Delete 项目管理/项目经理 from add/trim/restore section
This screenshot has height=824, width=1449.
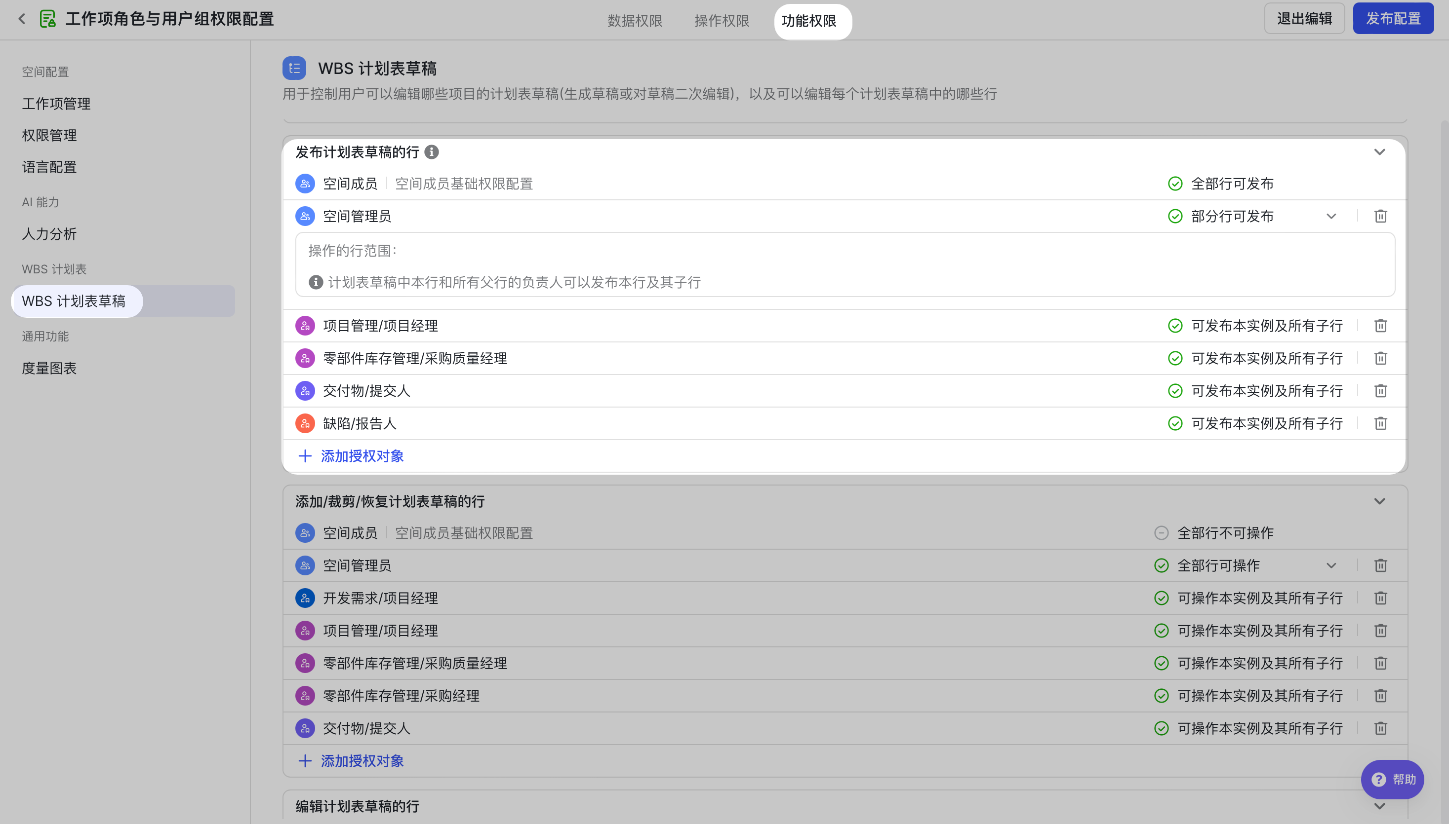point(1380,631)
